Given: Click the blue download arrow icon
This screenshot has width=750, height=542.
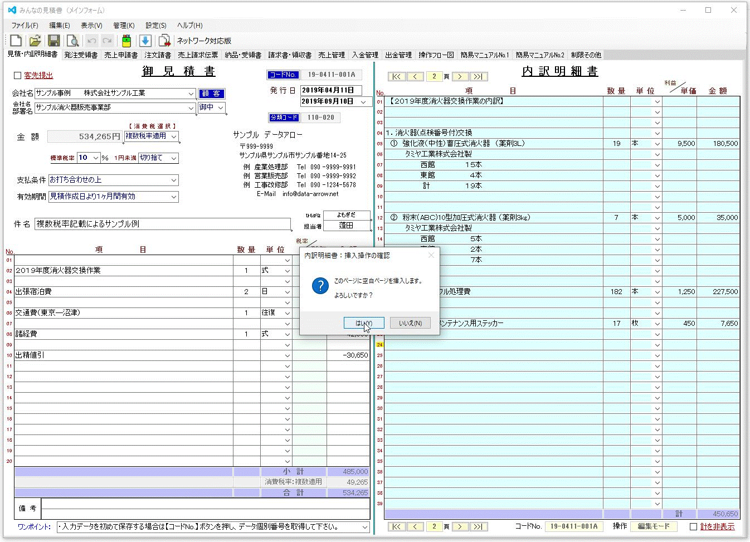Looking at the screenshot, I should click(145, 40).
